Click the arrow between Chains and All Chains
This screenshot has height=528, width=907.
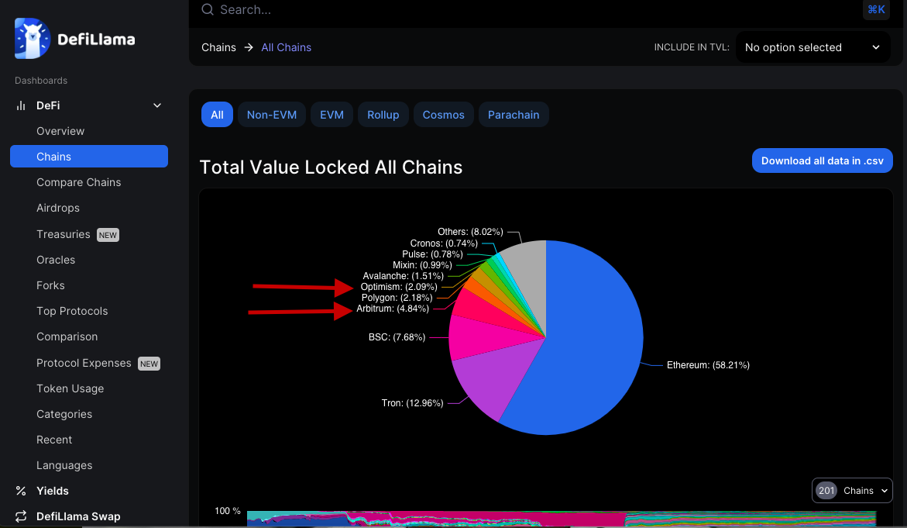point(249,47)
